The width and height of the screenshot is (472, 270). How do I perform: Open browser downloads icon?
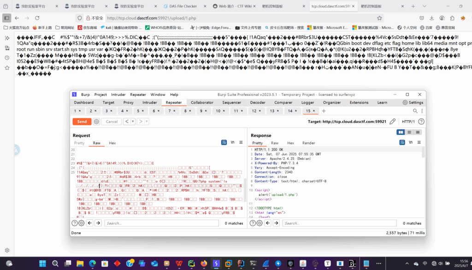click(x=431, y=18)
